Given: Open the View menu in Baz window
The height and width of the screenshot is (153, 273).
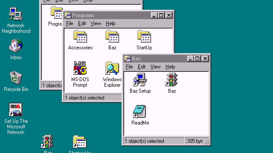Looking at the screenshot, I should click(155, 67).
